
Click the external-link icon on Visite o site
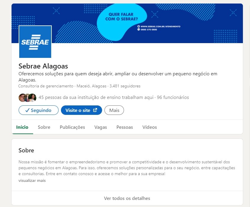95,110
